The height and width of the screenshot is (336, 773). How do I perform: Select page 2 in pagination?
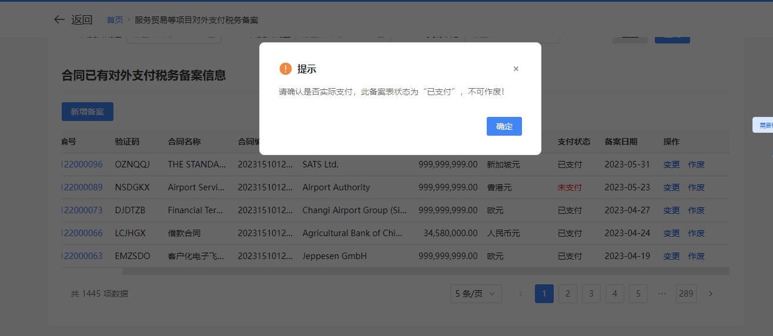567,294
